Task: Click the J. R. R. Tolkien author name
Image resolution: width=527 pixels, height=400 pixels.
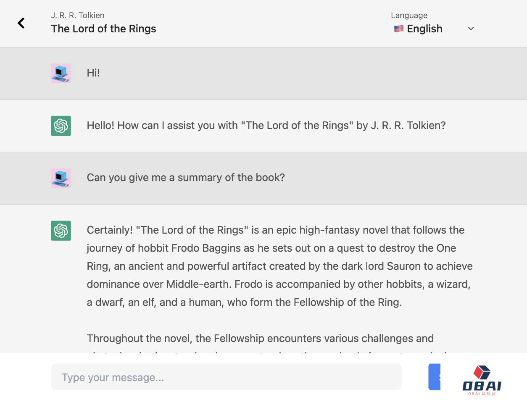Action: [x=78, y=15]
